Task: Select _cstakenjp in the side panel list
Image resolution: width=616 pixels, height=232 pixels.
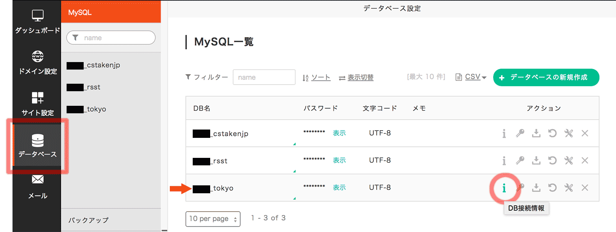Action: pyautogui.click(x=93, y=65)
